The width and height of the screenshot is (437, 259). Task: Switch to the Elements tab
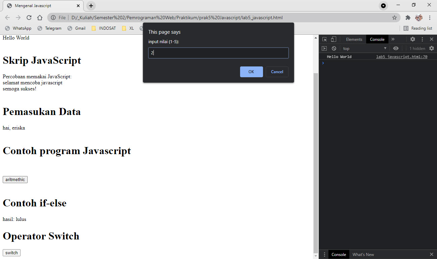coord(354,39)
